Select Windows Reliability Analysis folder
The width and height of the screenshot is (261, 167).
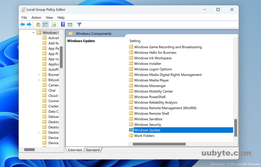(x=156, y=102)
